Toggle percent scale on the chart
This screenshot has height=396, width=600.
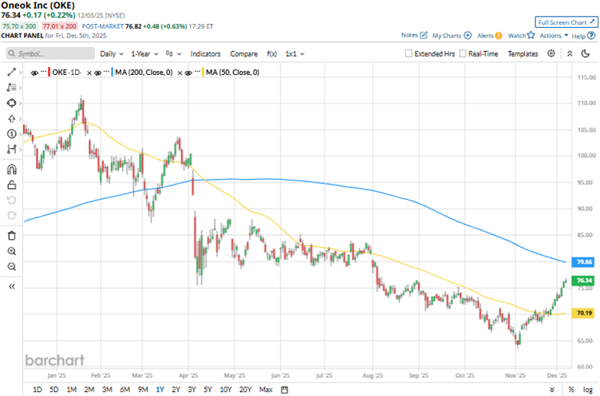click(571, 390)
